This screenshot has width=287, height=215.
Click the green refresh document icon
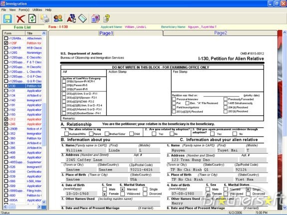tap(32, 18)
